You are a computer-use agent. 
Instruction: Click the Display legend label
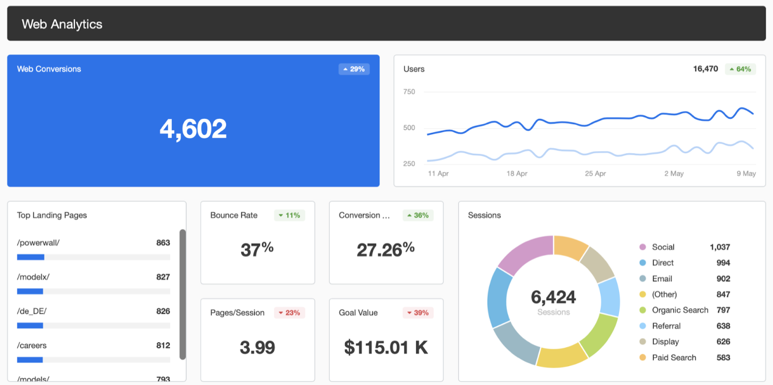click(x=665, y=342)
